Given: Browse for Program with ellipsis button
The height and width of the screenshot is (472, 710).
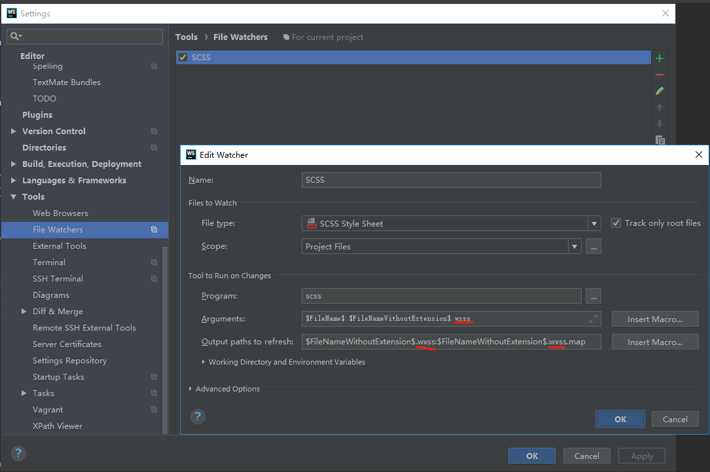Looking at the screenshot, I should pyautogui.click(x=593, y=296).
